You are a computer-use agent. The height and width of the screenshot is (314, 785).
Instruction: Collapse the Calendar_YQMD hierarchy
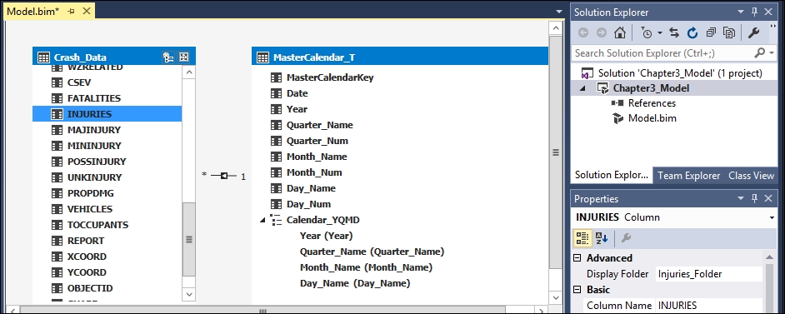(262, 220)
